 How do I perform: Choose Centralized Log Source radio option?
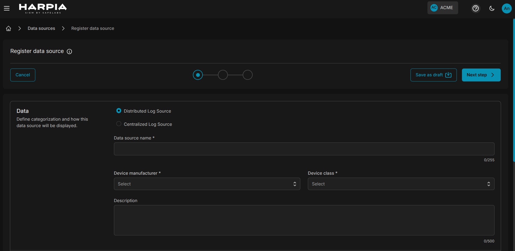[119, 124]
